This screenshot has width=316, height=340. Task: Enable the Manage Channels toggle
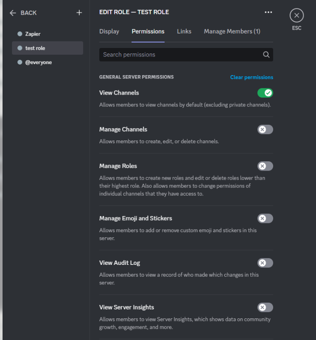[x=265, y=129]
